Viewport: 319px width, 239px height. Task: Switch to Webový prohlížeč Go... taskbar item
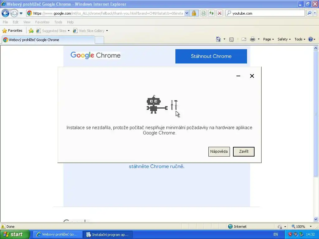coord(58,235)
